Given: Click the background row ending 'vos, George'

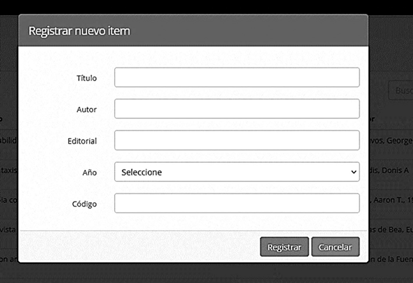Looking at the screenshot, I should [x=390, y=140].
